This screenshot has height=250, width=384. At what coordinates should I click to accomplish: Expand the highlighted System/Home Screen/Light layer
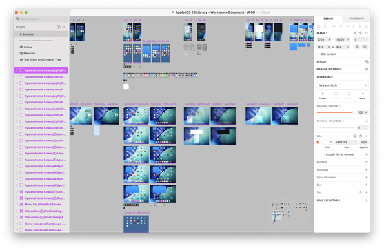pos(17,70)
